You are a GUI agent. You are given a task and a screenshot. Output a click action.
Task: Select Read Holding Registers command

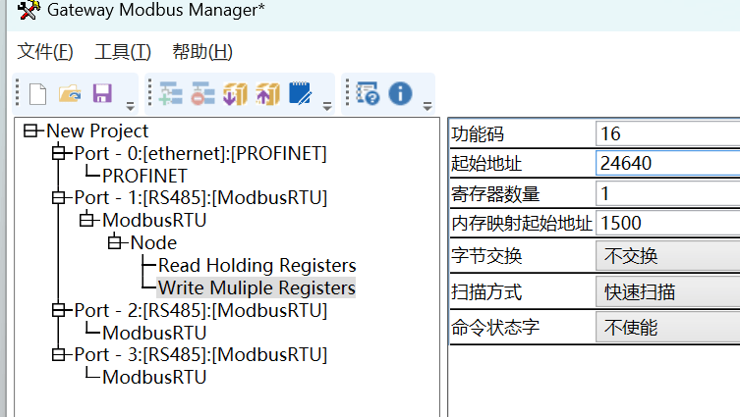257,265
